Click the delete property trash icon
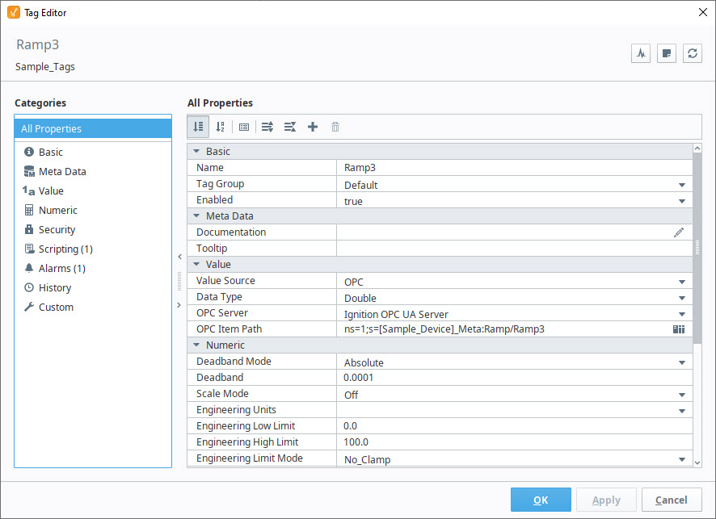 point(335,127)
